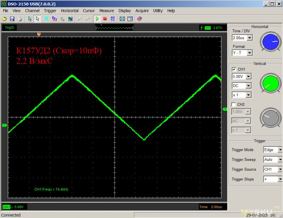
Task: Open the Acquire menu
Action: (142, 11)
